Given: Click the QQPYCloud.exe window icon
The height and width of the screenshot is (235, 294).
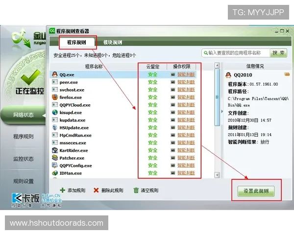Looking at the screenshot, I should (55, 105).
